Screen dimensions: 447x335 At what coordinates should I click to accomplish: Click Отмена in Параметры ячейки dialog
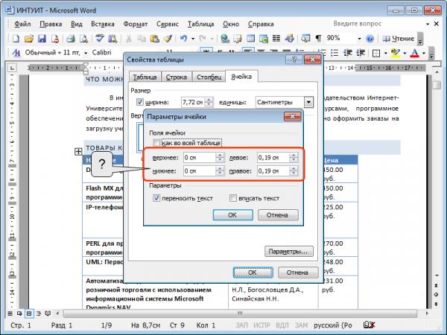(278, 215)
